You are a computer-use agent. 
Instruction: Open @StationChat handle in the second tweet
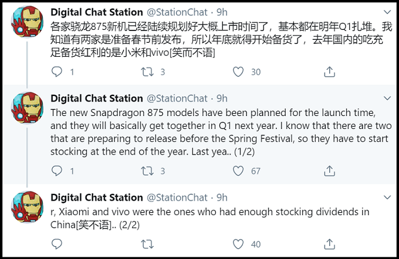tap(177, 98)
